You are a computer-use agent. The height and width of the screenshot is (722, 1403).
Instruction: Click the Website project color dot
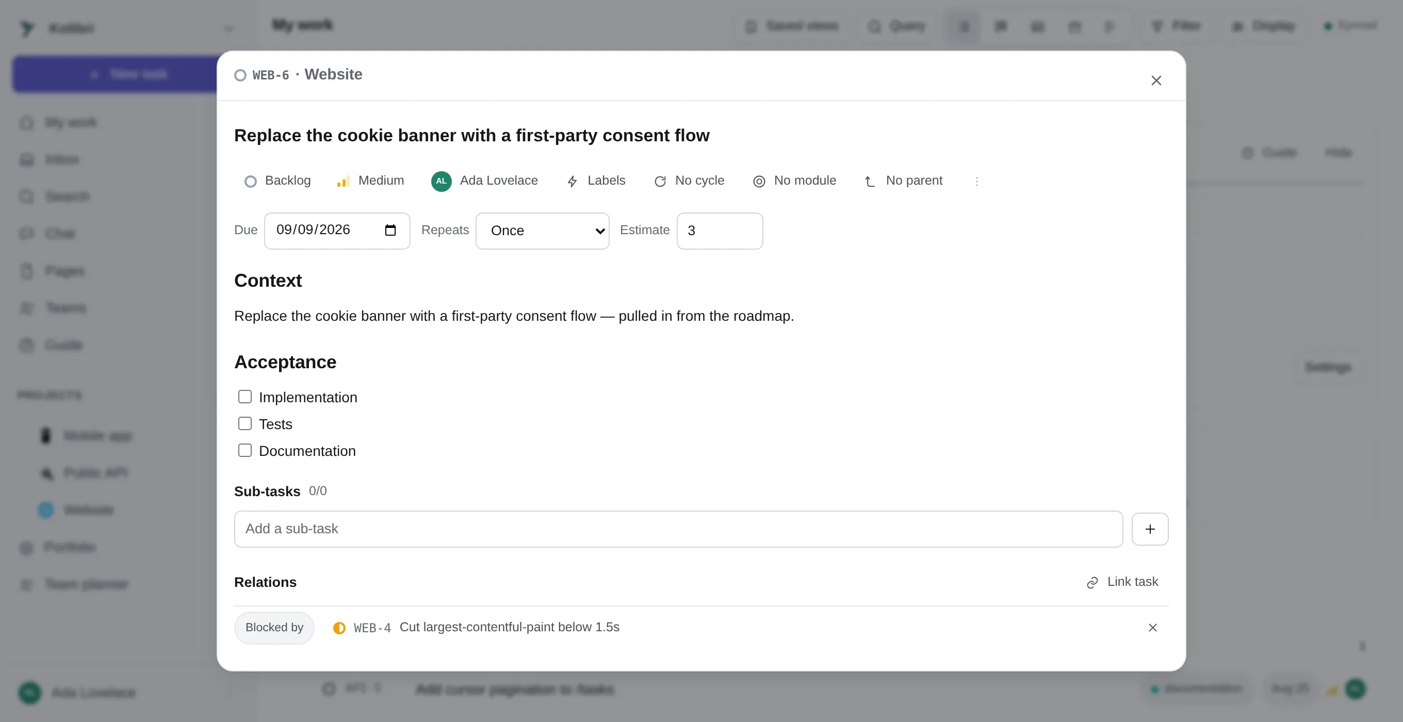pyautogui.click(x=46, y=510)
